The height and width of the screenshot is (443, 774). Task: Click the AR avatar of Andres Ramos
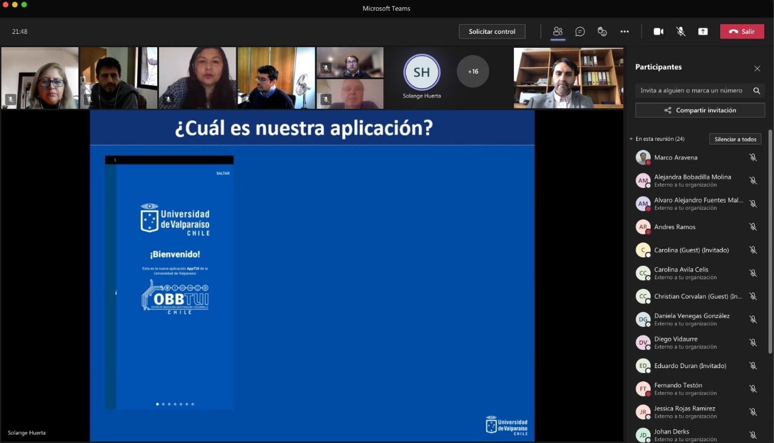click(x=643, y=227)
